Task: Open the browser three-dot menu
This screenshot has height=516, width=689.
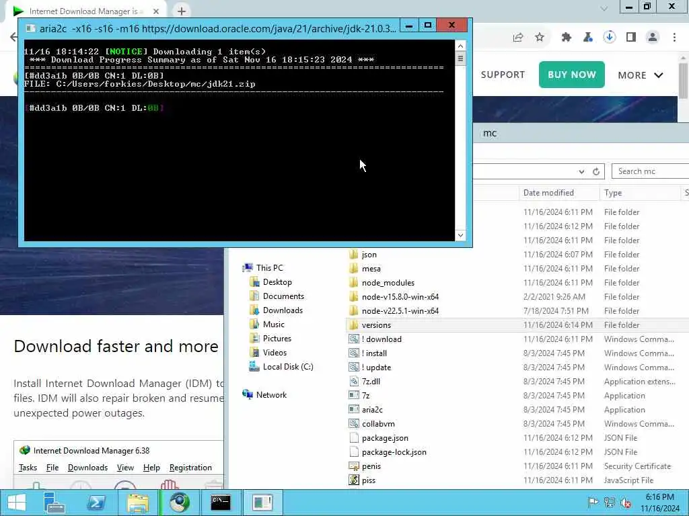Action: tap(674, 38)
